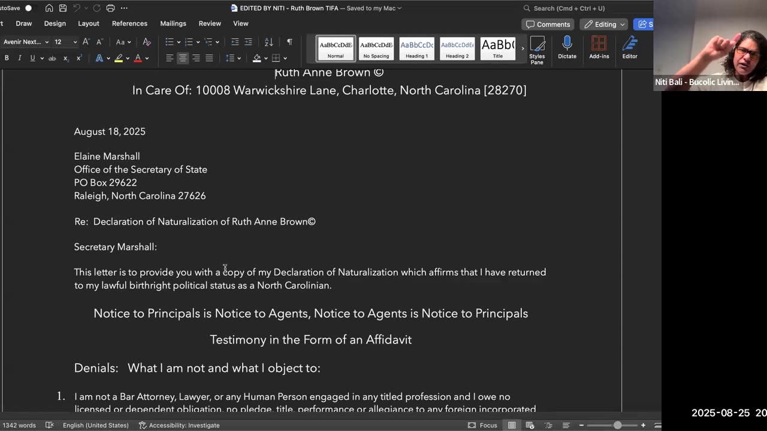The width and height of the screenshot is (767, 431).
Task: Expand the styles gallery arrow
Action: click(523, 48)
